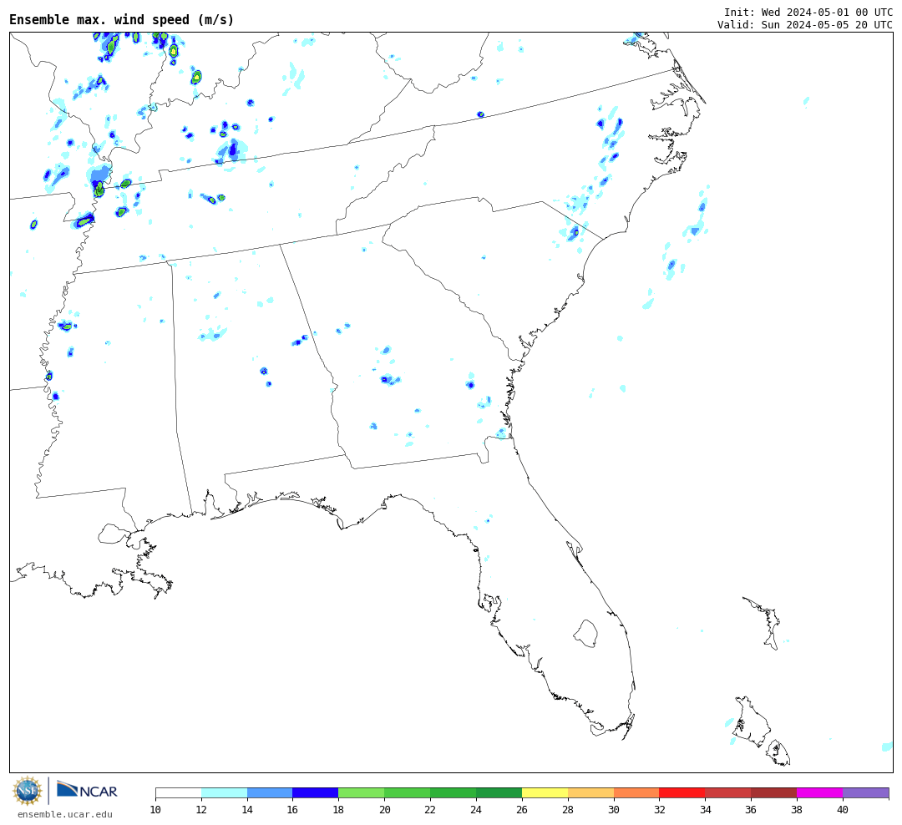The height and width of the screenshot is (825, 902).
Task: Pick the light blue 14-16 colorbar segment
Action: point(270,793)
